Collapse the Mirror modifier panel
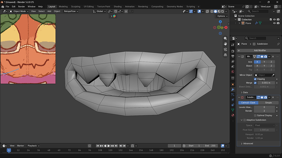 click(x=239, y=57)
